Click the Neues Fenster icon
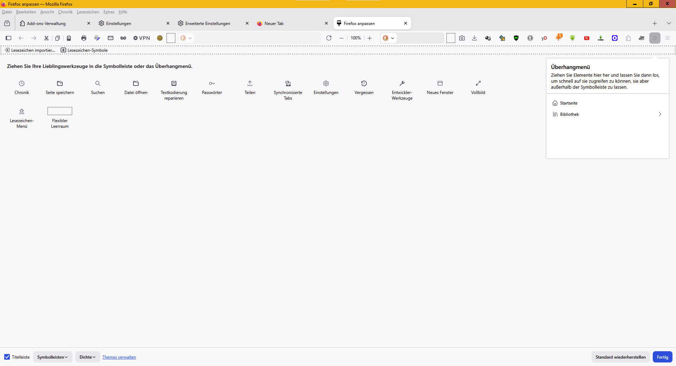The width and height of the screenshot is (676, 366). 440,83
